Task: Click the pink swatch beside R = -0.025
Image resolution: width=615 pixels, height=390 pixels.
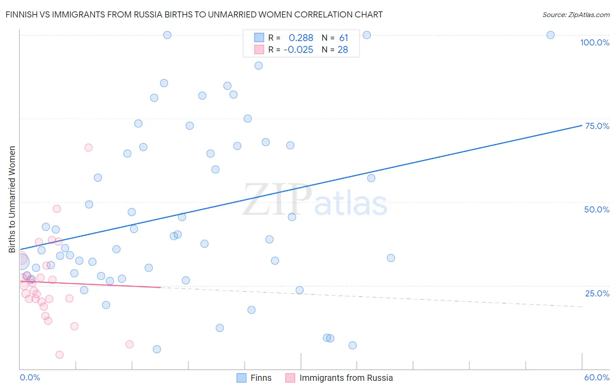Action: coord(259,49)
